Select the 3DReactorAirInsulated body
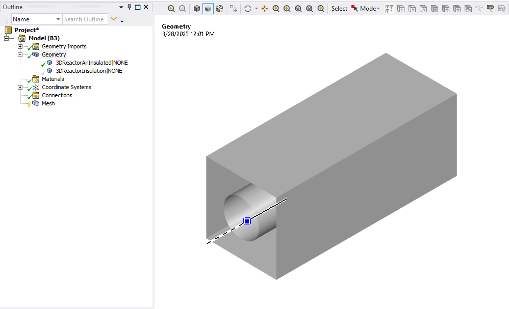The width and height of the screenshot is (509, 309). (x=91, y=63)
